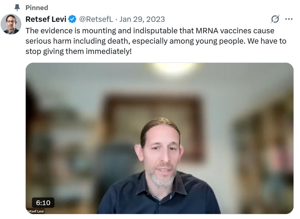Click the pushpin icon beside Pinned
Image resolution: width=300 pixels, height=219 pixels.
click(x=17, y=8)
